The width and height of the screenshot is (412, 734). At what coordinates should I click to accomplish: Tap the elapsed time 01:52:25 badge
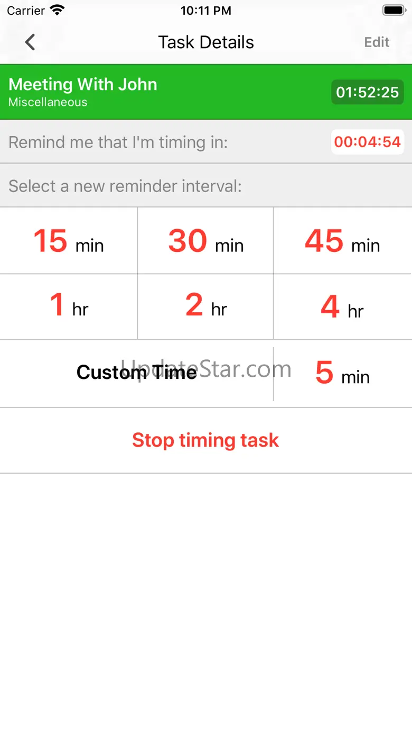[367, 93]
